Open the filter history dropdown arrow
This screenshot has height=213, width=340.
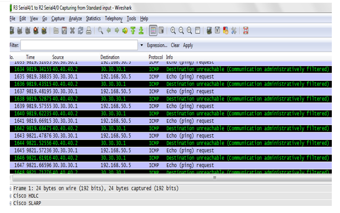(142, 45)
